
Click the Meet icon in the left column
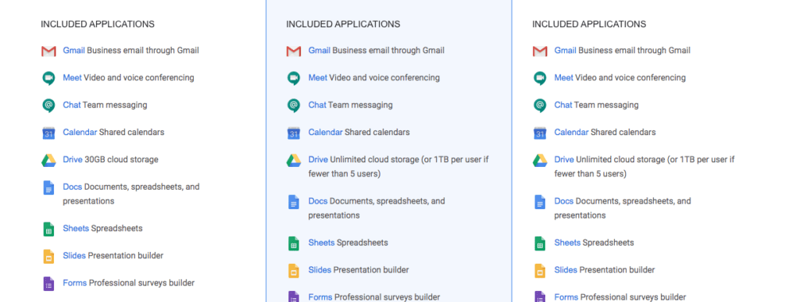click(x=48, y=79)
